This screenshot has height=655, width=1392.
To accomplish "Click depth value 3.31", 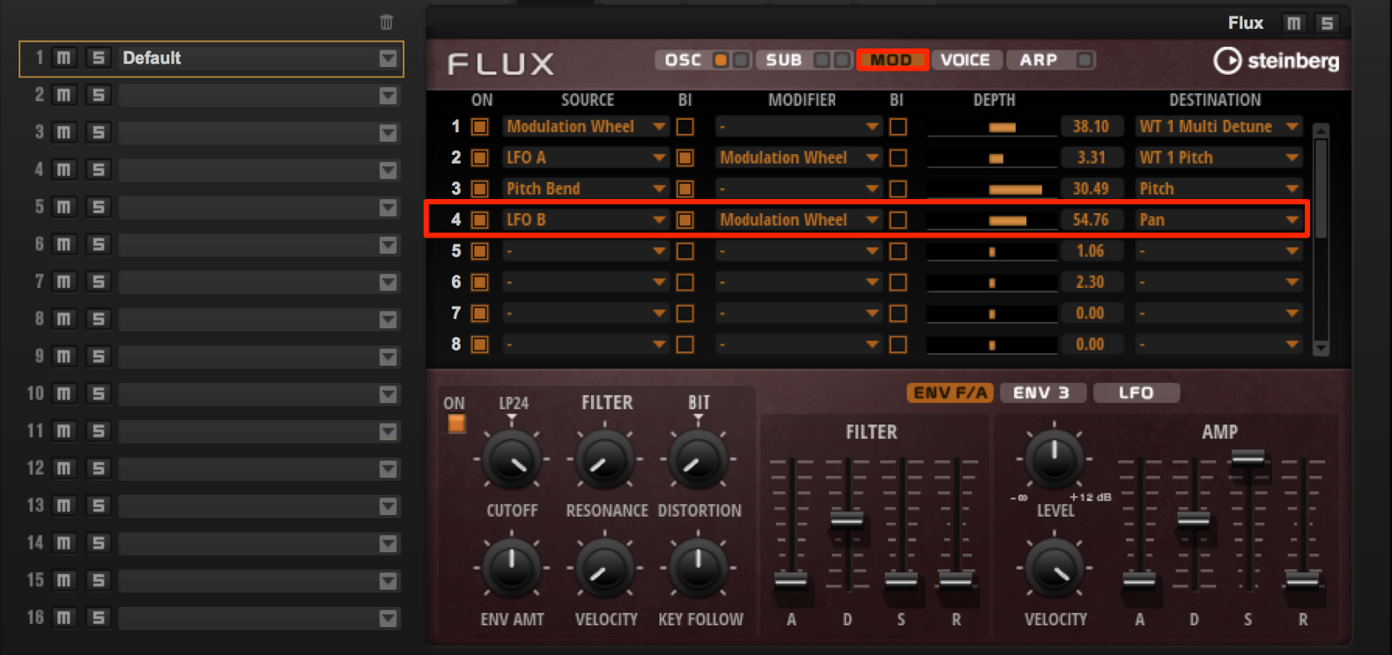I will pyautogui.click(x=1091, y=158).
